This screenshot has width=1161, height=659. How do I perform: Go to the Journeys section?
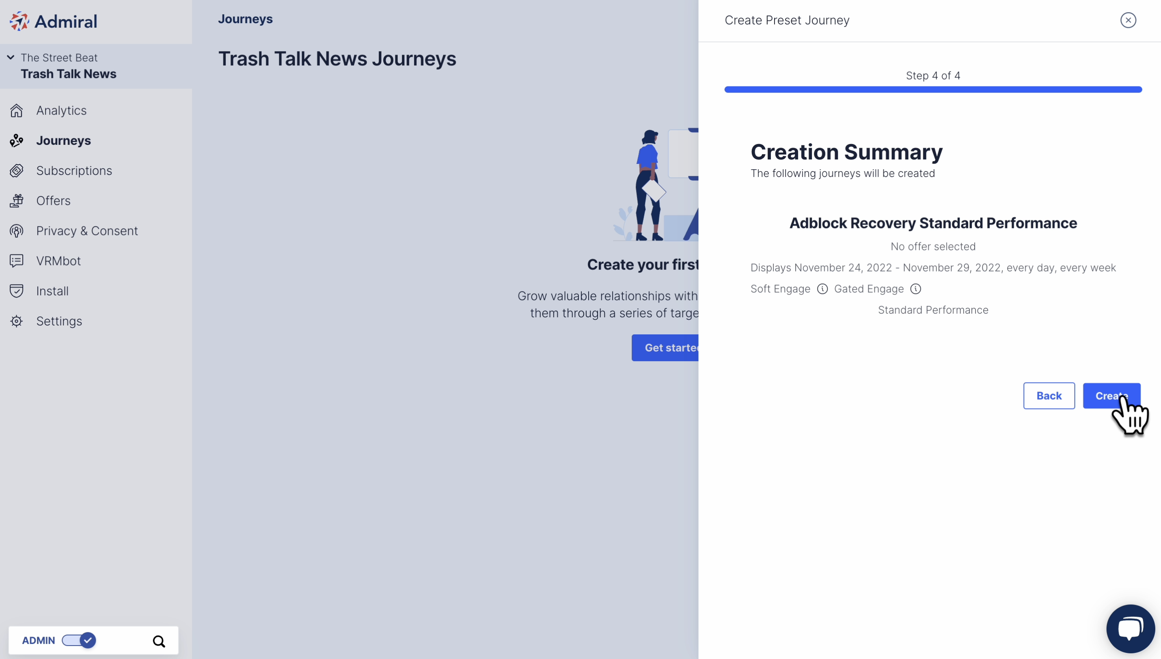pyautogui.click(x=64, y=141)
